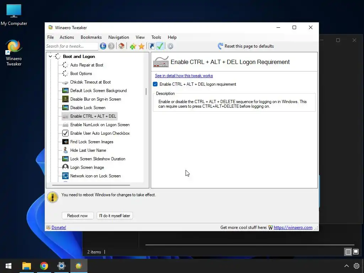Open the Bookmarks menu
364x273 pixels.
point(91,37)
